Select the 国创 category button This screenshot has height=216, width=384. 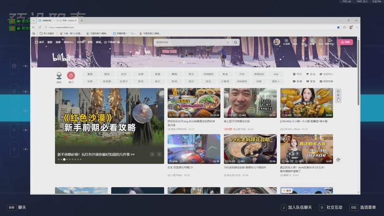(x=107, y=74)
